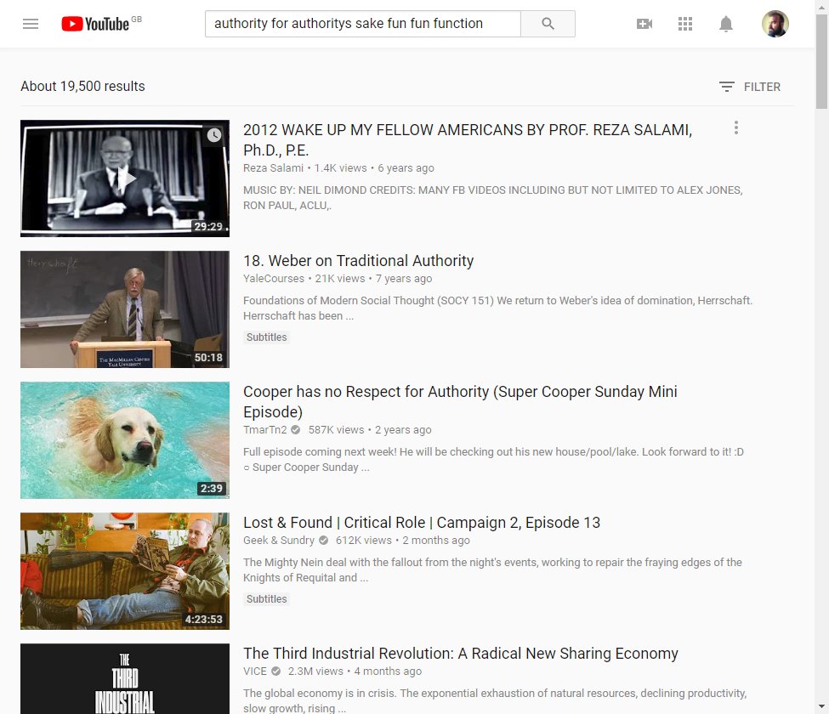This screenshot has height=714, width=829.
Task: Click verified badge next to VICE
Action: (x=275, y=671)
